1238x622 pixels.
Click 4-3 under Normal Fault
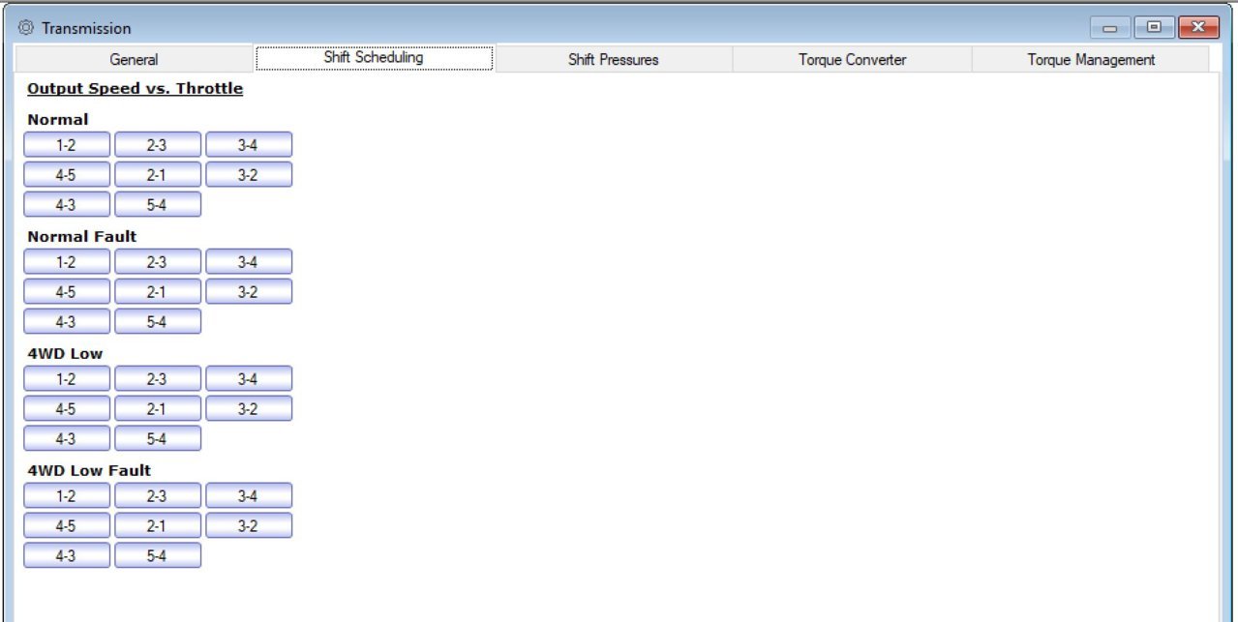click(x=67, y=322)
